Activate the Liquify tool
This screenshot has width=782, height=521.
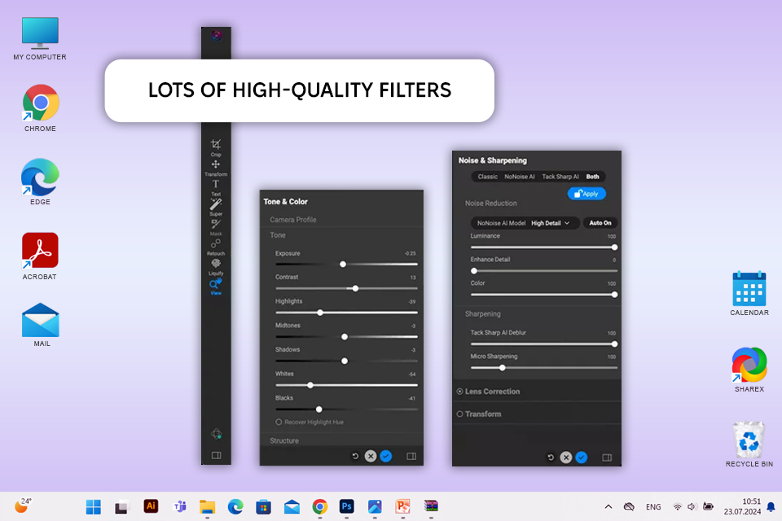coord(216,264)
